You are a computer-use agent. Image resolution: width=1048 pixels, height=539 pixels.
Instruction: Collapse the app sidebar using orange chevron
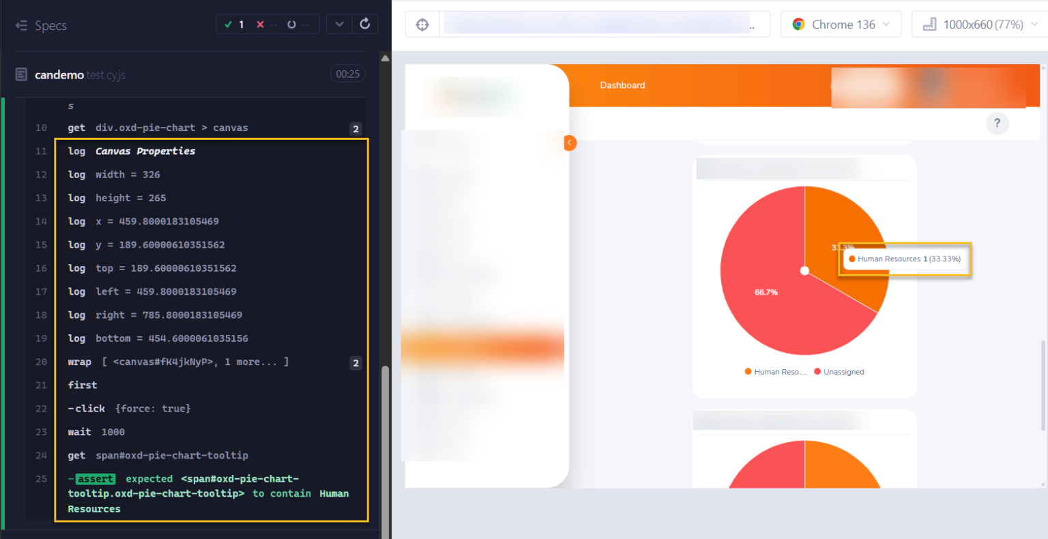click(570, 143)
